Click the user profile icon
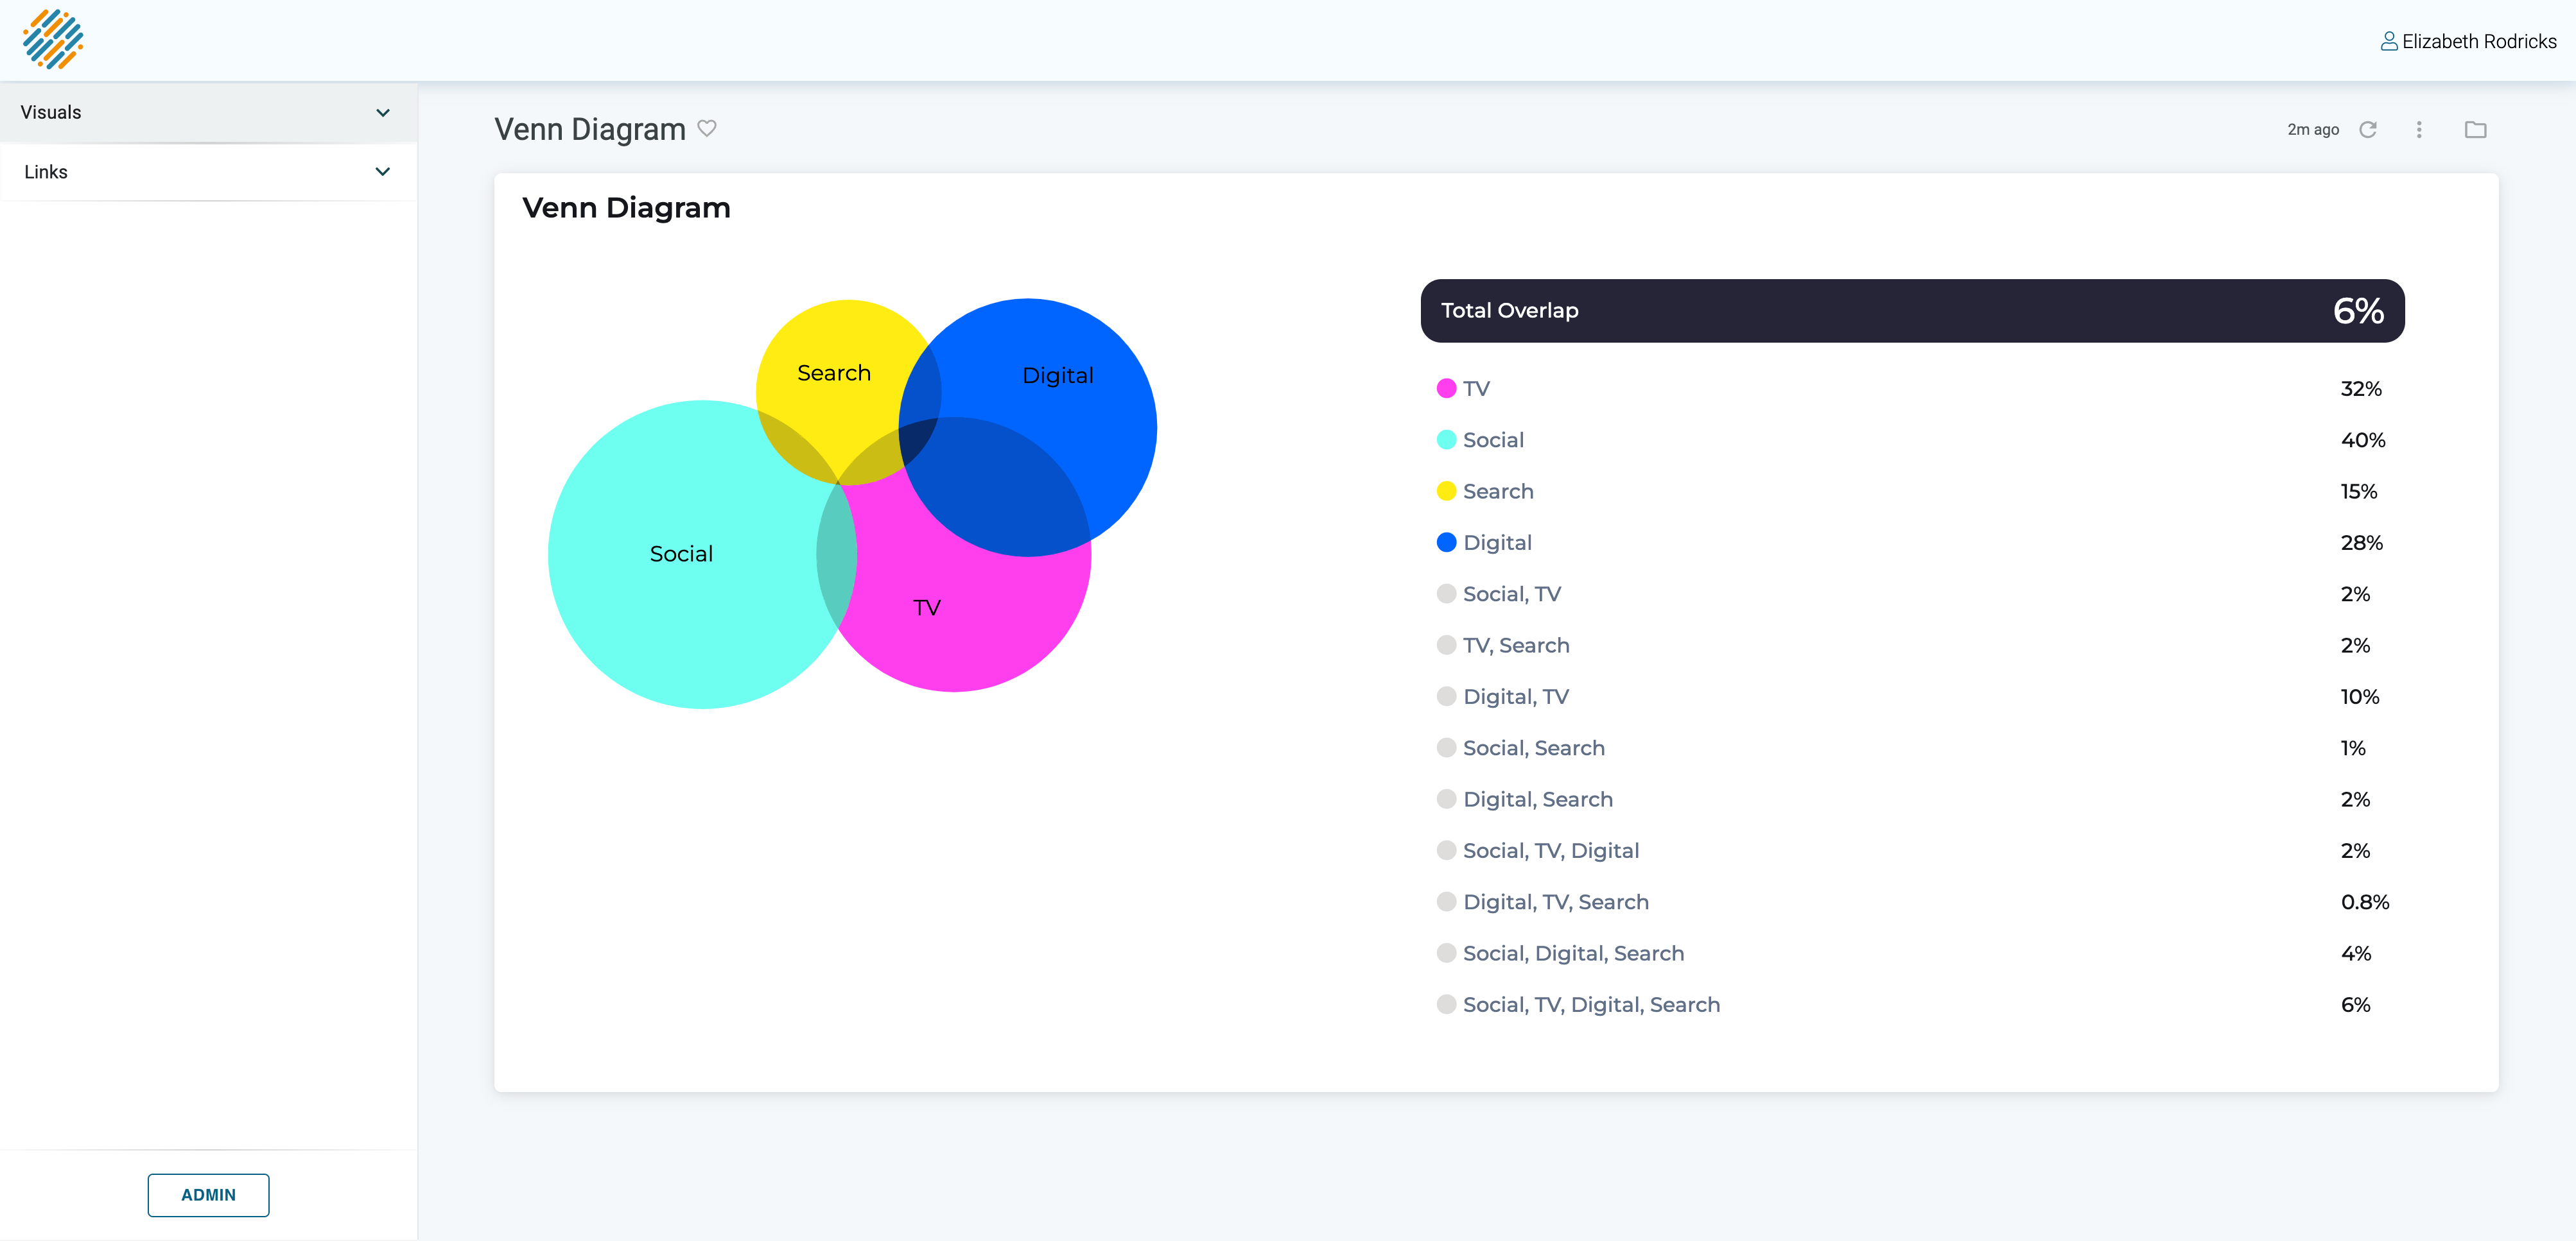The width and height of the screenshot is (2576, 1241). (2389, 41)
